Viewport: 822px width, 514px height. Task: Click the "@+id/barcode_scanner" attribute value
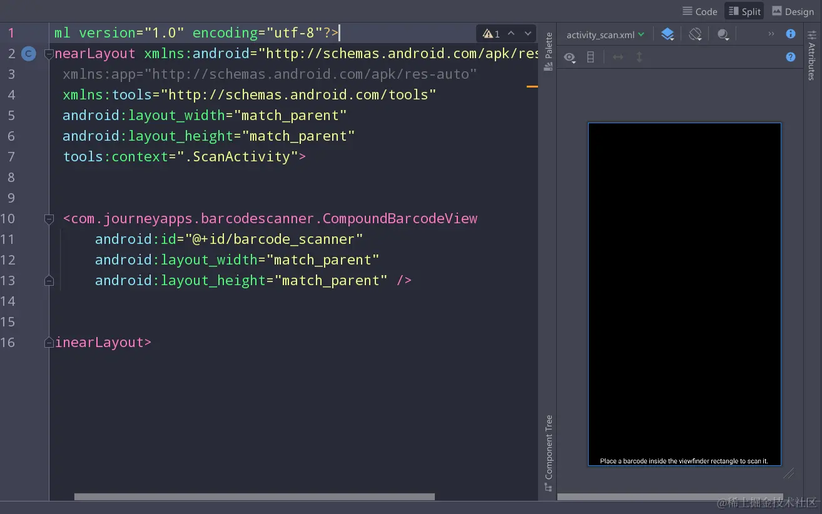click(273, 239)
